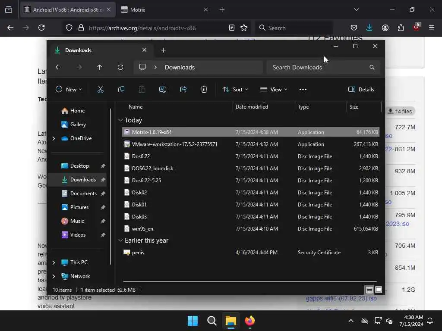Select the DOS6.22_bootdisk file
The height and width of the screenshot is (331, 442).
pyautogui.click(x=251, y=169)
